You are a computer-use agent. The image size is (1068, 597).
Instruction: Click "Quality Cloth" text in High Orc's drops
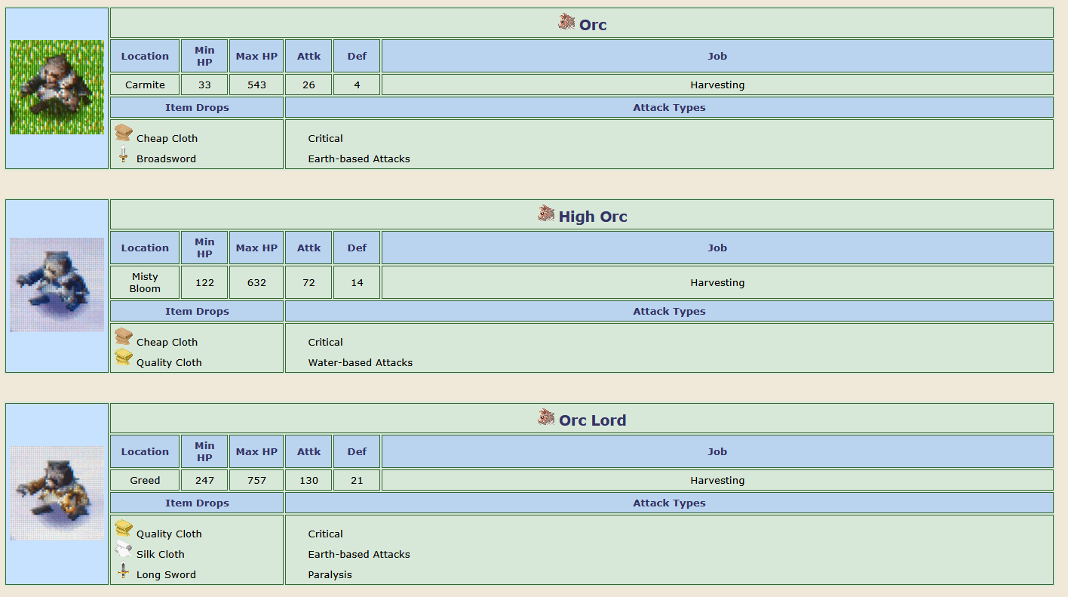click(169, 362)
